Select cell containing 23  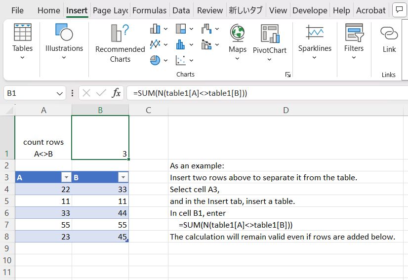43,237
